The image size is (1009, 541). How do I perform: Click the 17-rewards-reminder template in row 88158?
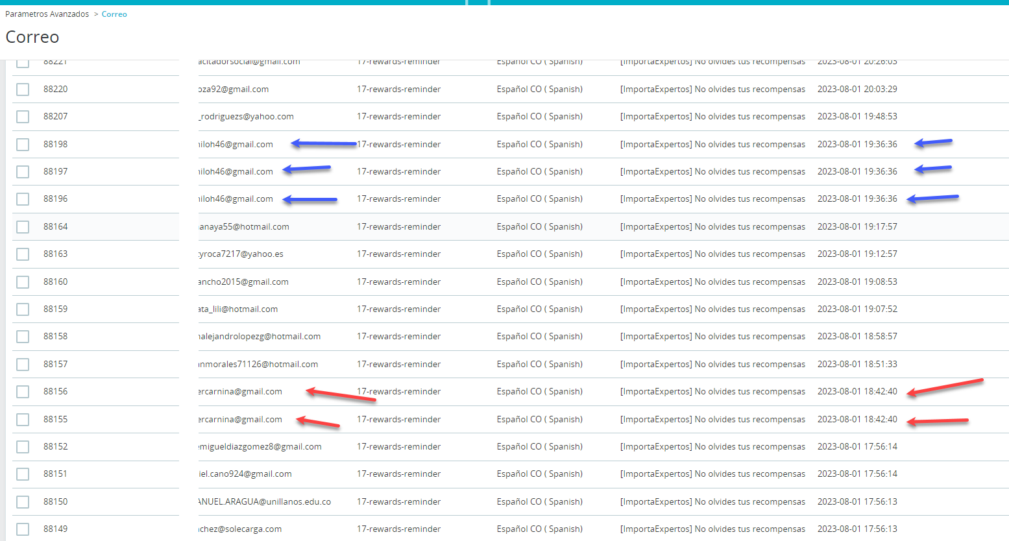398,336
